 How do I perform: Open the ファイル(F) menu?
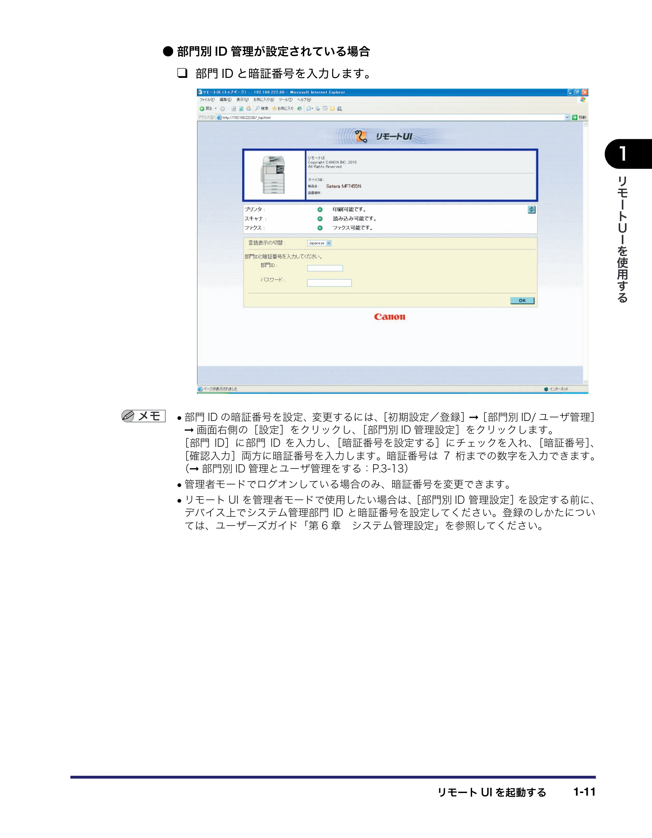[207, 100]
